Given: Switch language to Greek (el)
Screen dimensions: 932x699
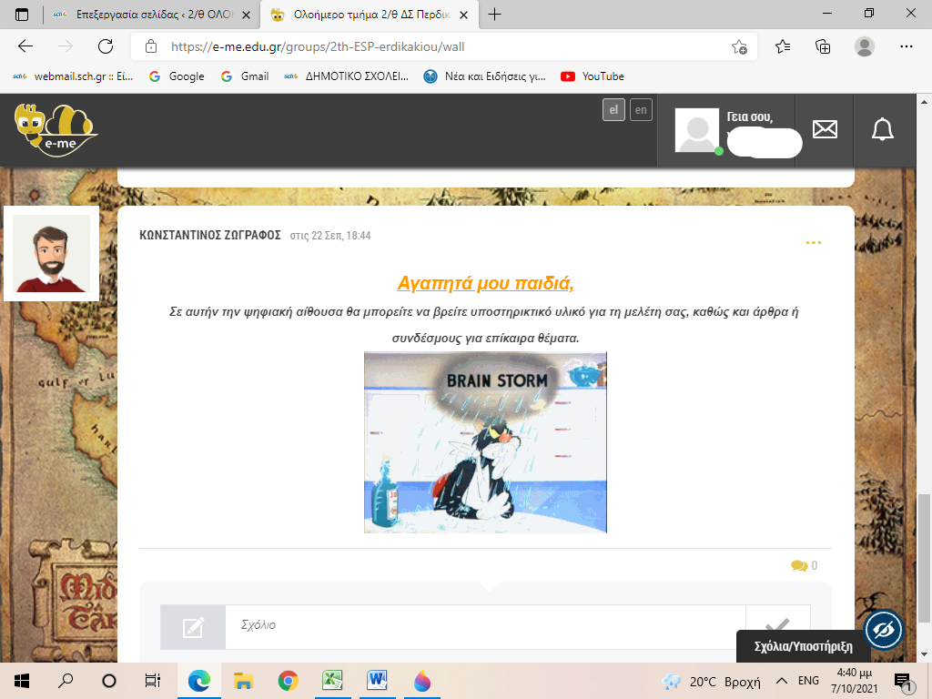Looking at the screenshot, I should [613, 110].
